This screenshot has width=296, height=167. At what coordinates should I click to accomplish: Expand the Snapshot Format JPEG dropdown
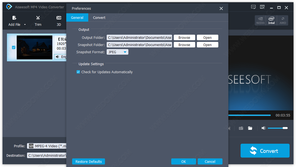(x=118, y=52)
